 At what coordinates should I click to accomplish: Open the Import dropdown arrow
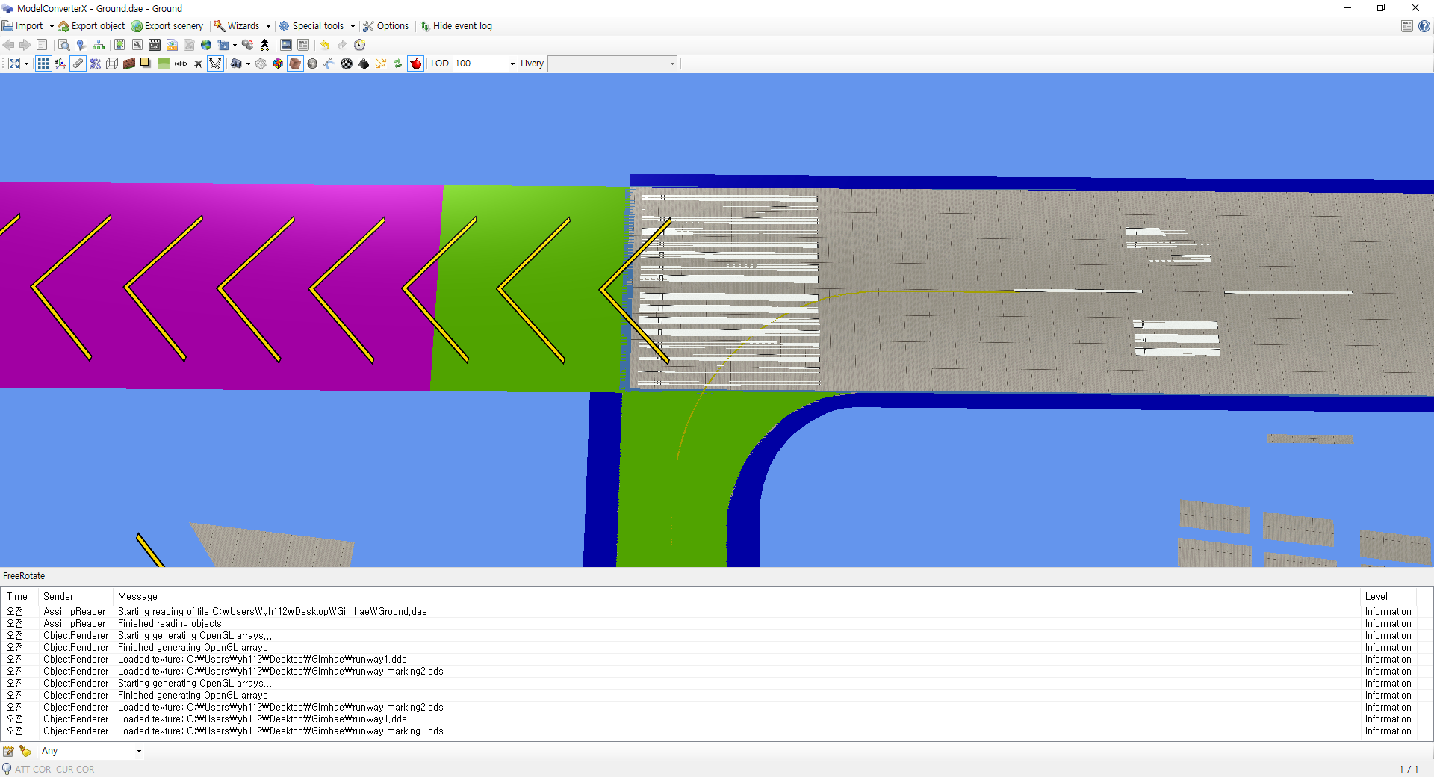(51, 25)
